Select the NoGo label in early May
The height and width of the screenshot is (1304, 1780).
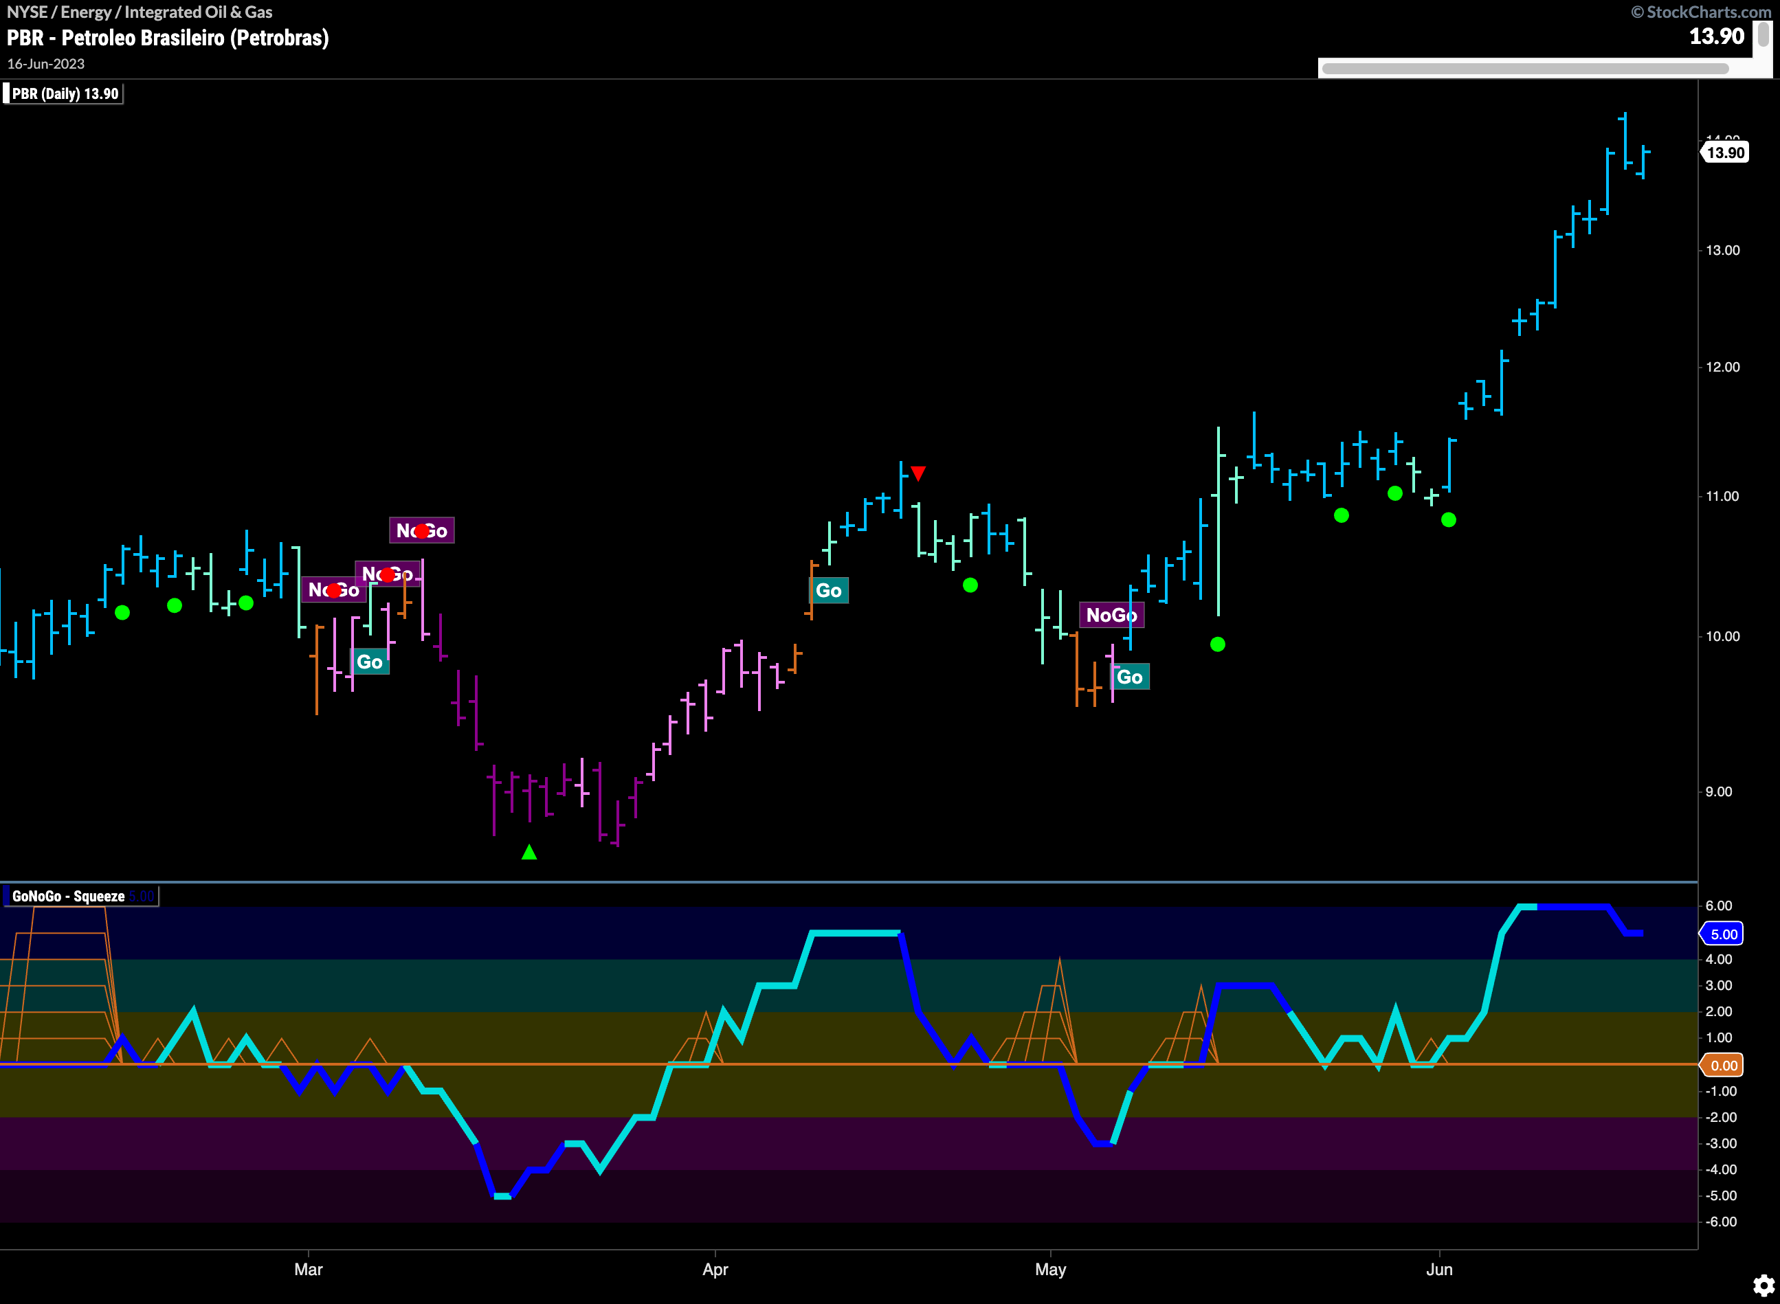(1111, 615)
